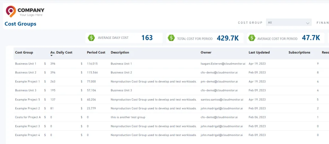Image resolution: width=329 pixels, height=144 pixels.
Task: Click the sort arrow under Av. Daily Cost
Action: point(51,56)
